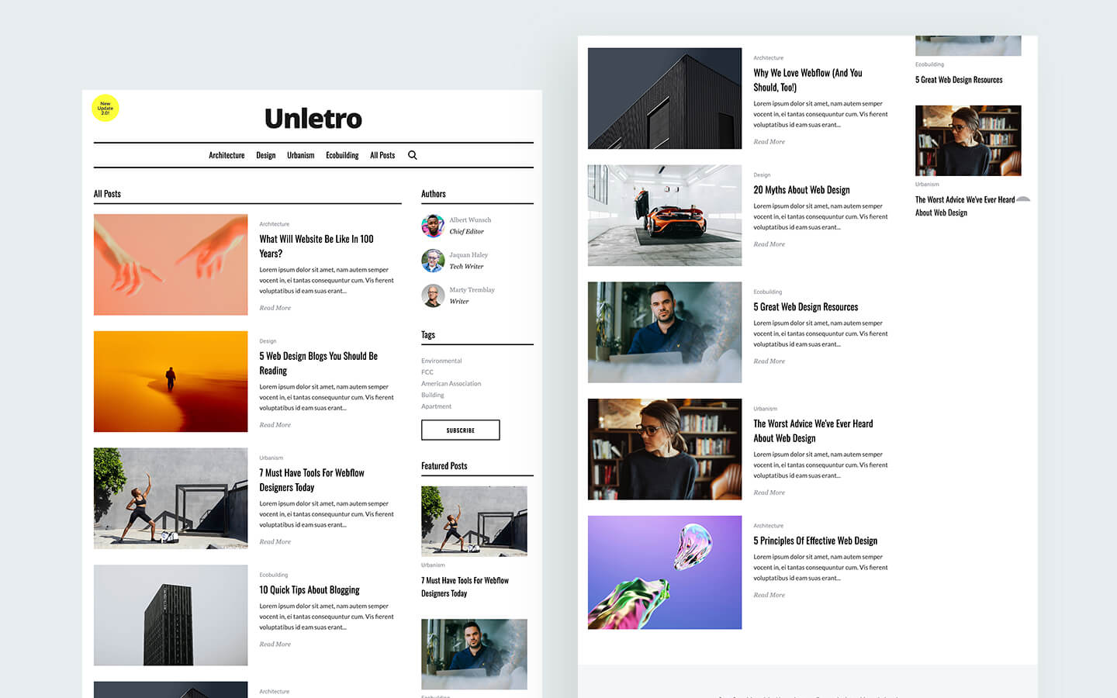This screenshot has height=698, width=1117.
Task: Click the Unletro site logo
Action: point(313,119)
